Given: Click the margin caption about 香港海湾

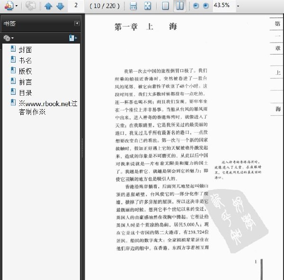Looking at the screenshot, I should click(238, 170).
